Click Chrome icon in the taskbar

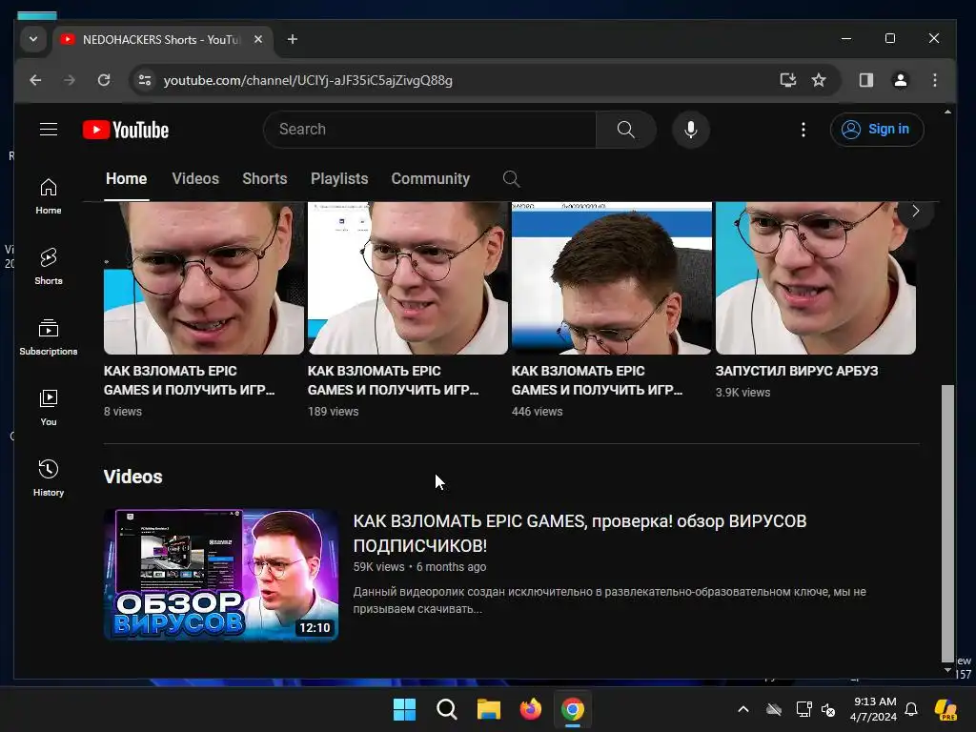click(x=573, y=709)
